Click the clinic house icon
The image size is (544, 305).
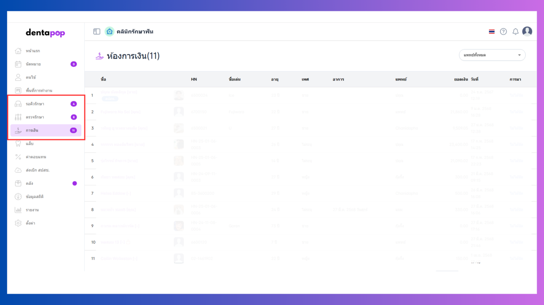110,31
